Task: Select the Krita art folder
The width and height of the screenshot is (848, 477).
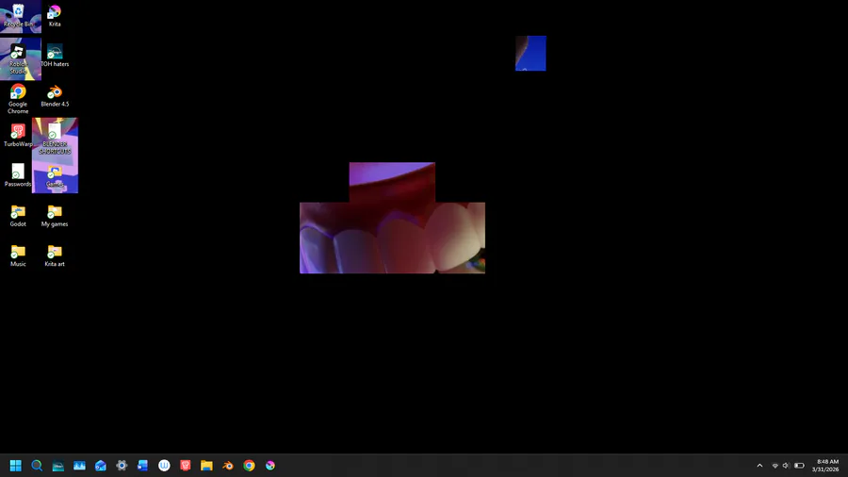Action: coord(55,255)
